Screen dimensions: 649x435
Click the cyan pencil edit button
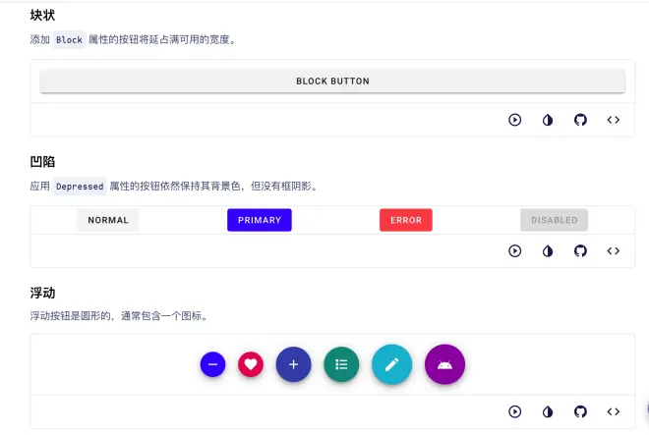click(x=391, y=364)
